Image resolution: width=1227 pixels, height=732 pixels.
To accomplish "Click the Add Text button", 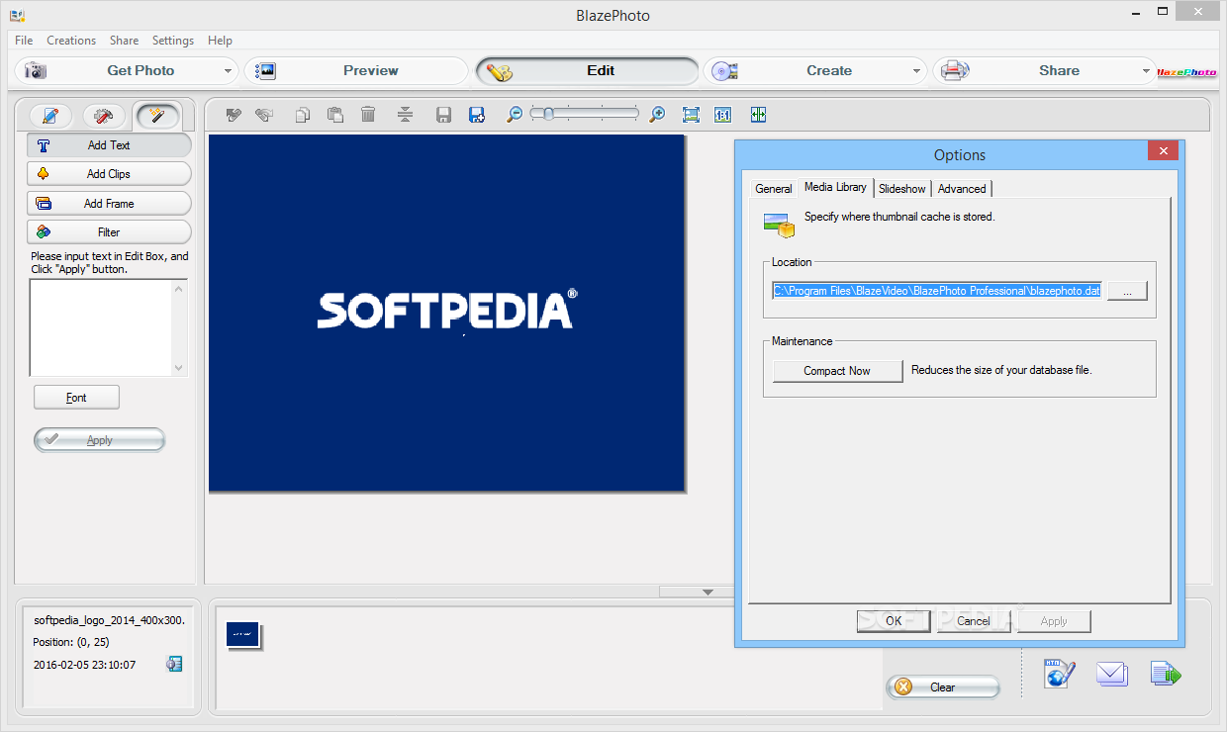I will 109,145.
